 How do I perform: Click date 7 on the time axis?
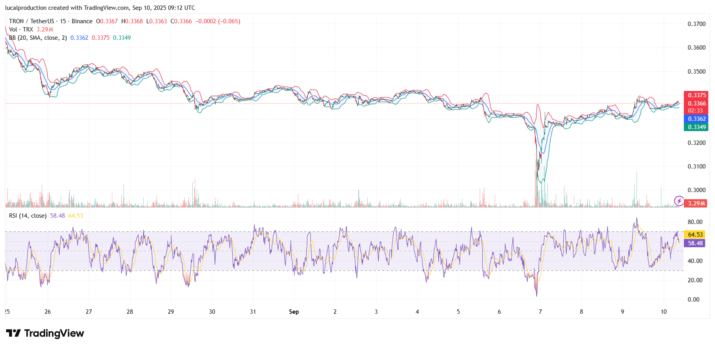[x=540, y=312]
